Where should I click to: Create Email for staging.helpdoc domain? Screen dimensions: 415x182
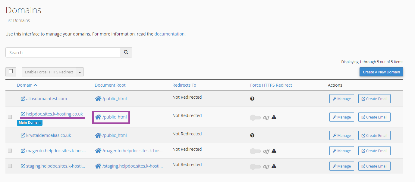coord(374,166)
